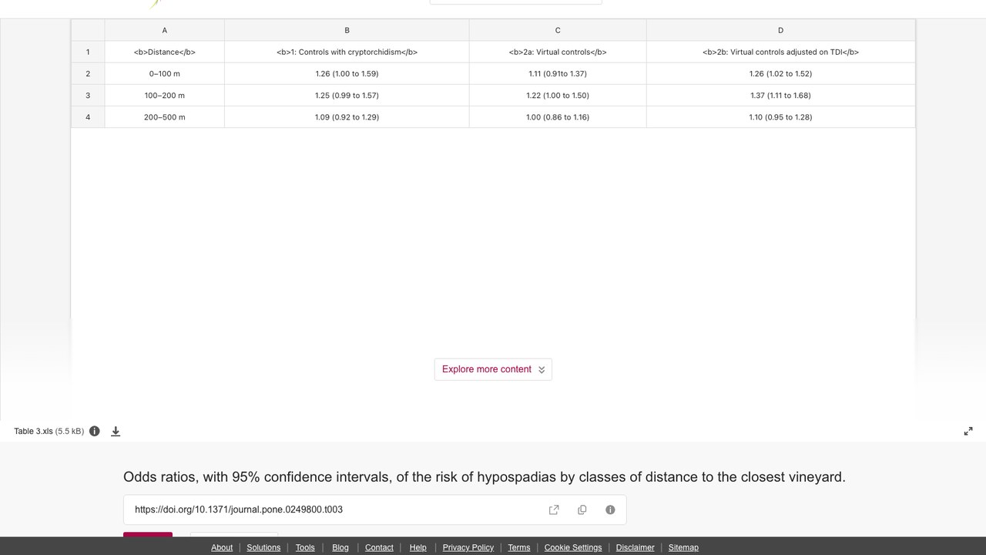Click the DOI URL field

click(374, 510)
